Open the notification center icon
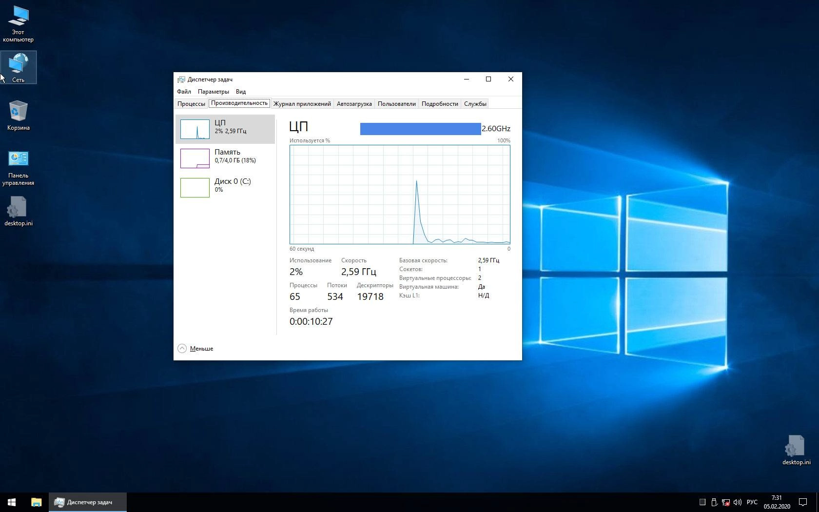The image size is (819, 512). coord(802,502)
